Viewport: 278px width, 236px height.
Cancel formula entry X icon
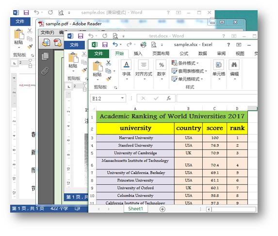143,98
